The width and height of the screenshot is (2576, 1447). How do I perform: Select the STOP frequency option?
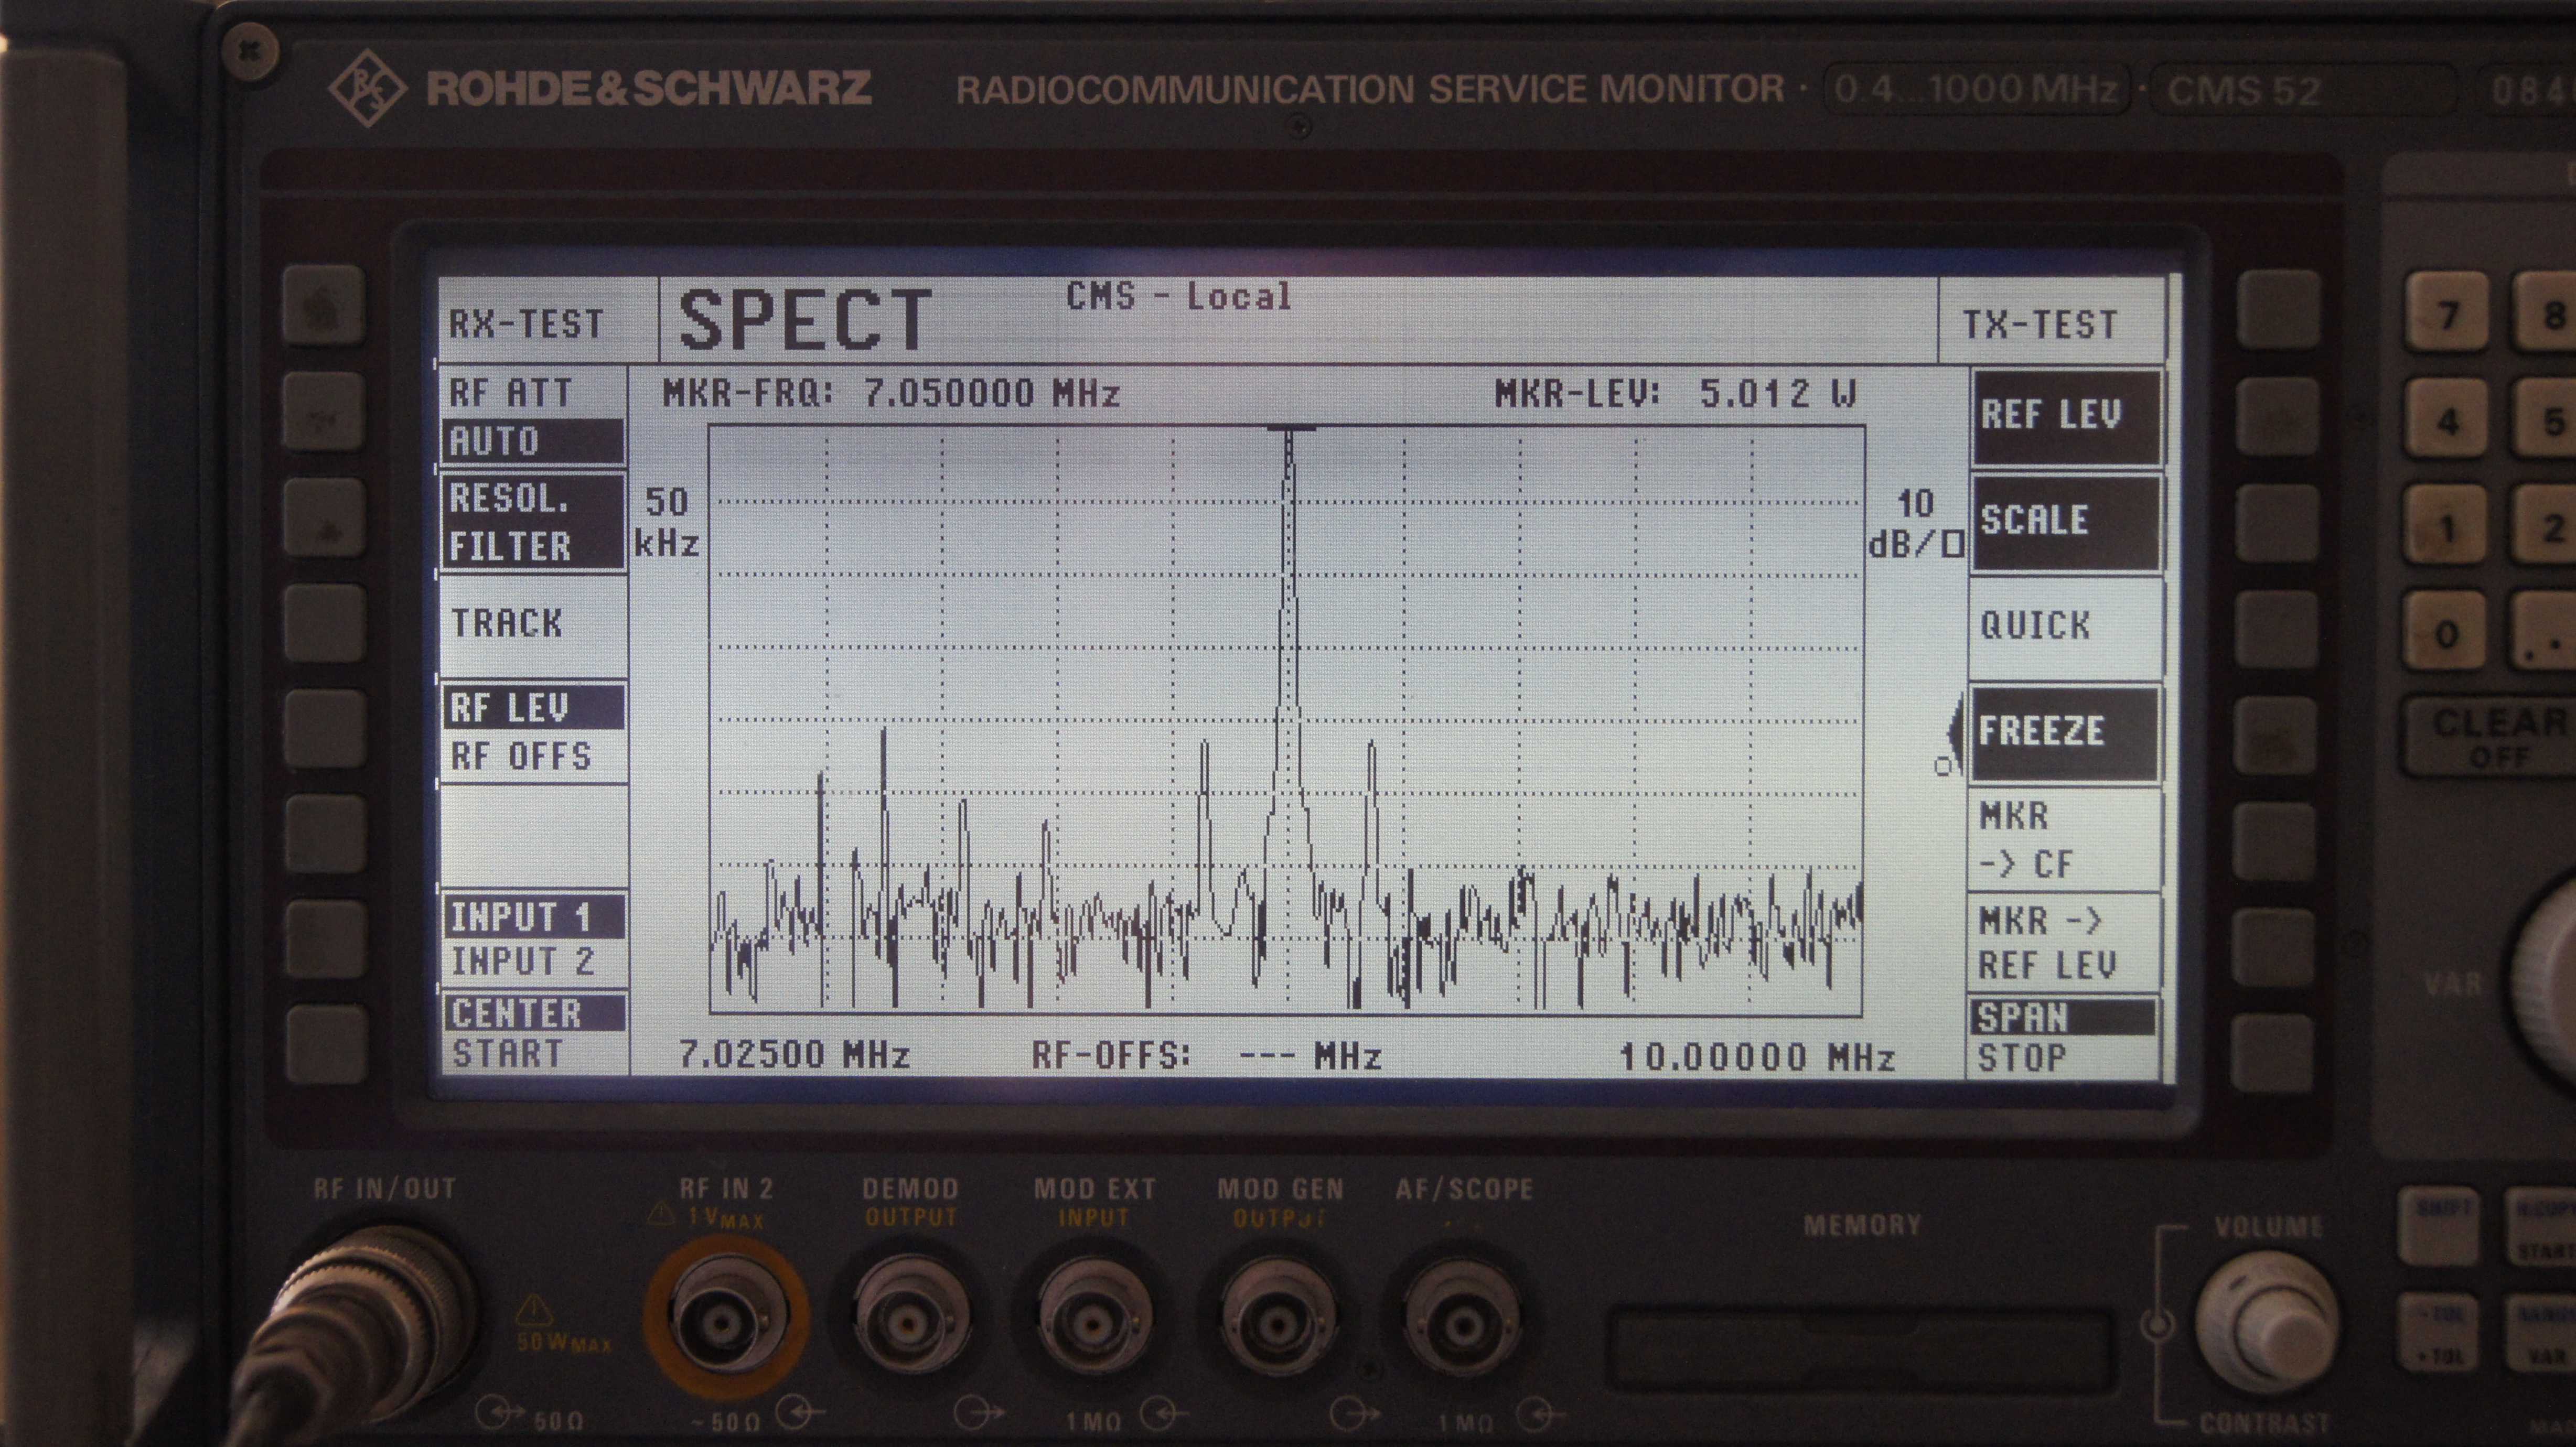tap(2021, 1058)
